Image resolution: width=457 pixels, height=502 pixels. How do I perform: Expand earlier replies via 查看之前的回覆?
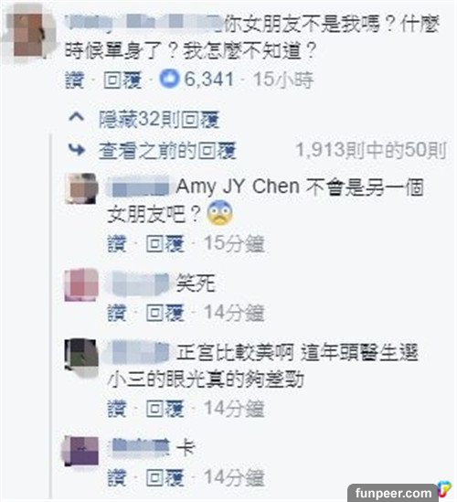click(167, 151)
